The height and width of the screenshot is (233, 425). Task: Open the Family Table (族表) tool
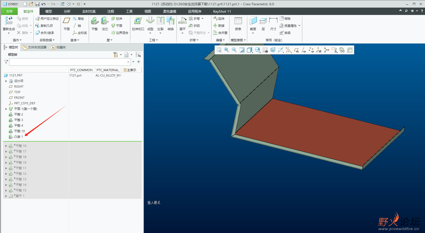click(x=238, y=24)
